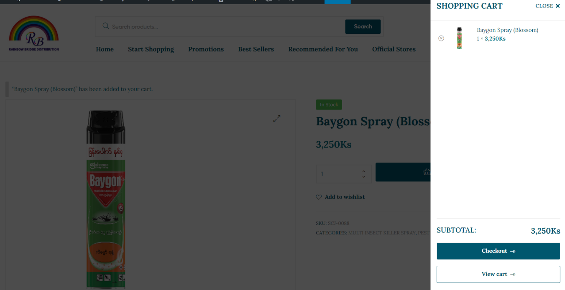Click the 3,250Ks price under product title

[x=333, y=145]
